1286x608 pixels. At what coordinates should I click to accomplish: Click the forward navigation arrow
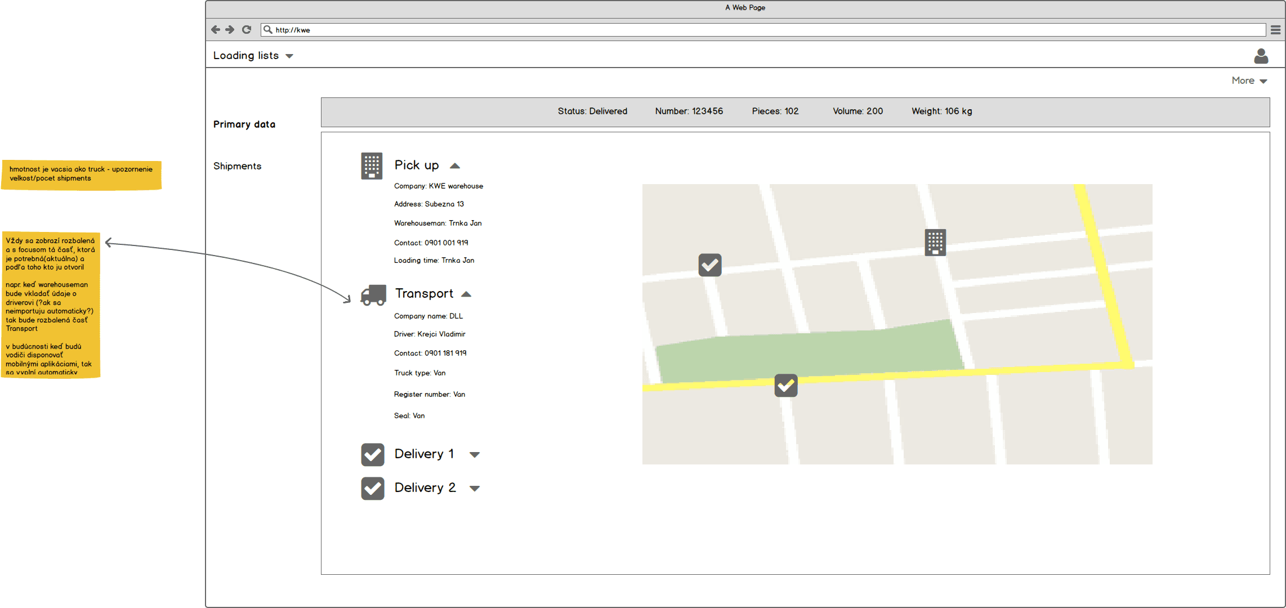coord(231,29)
